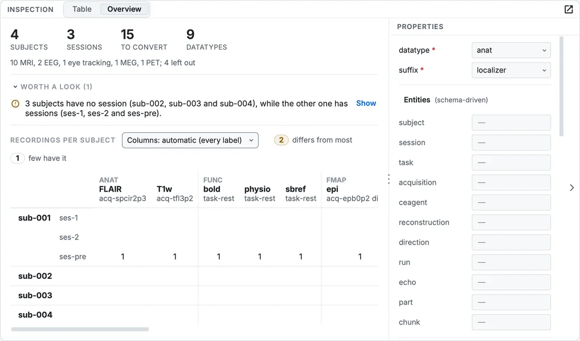Viewport: 580px width, 341px height.
Task: Select the Overview tab
Action: click(x=124, y=9)
